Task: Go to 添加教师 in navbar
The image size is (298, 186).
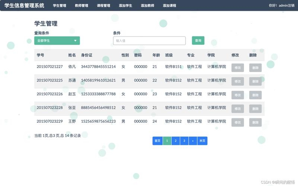Action: click(148, 6)
